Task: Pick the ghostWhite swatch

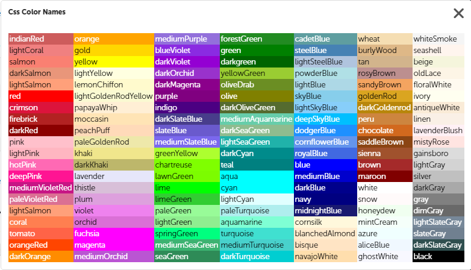Action: point(385,256)
